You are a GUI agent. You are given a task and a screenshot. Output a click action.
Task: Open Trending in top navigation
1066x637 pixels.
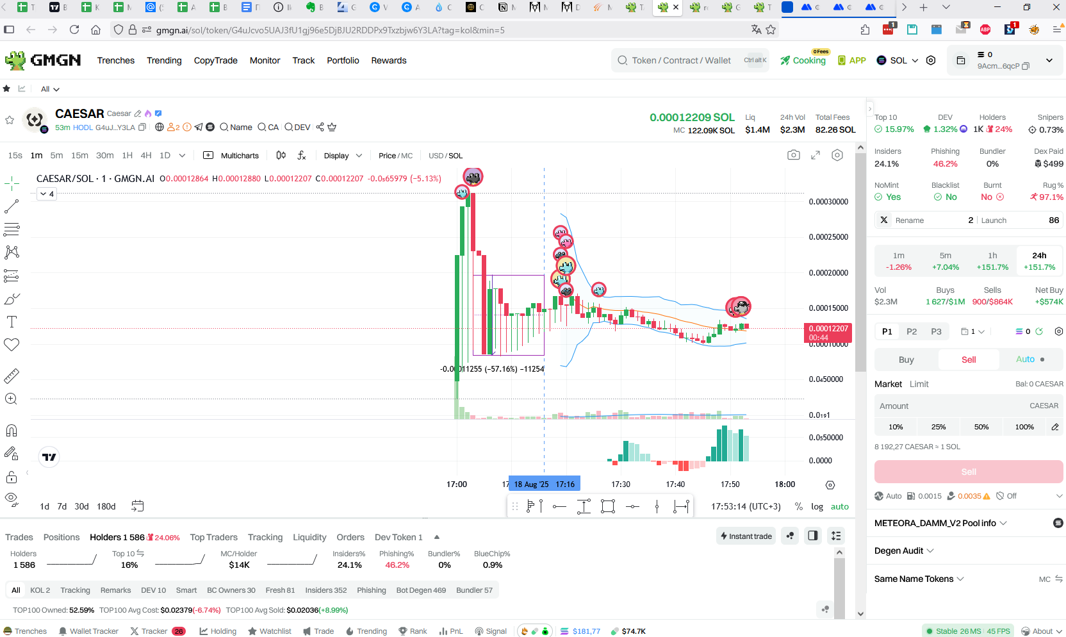pos(164,60)
